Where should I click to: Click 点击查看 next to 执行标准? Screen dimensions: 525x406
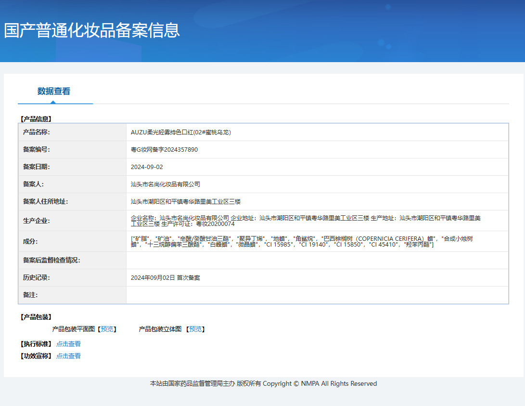tap(68, 344)
